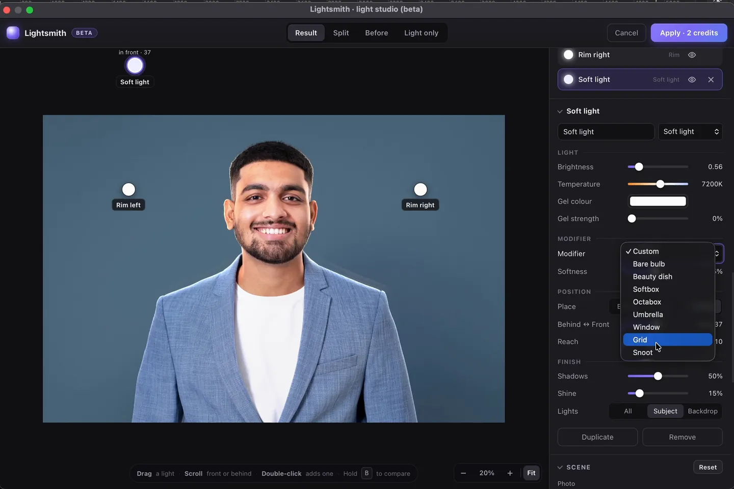Click the Brightness slider handle
The image size is (734, 489).
(639, 167)
